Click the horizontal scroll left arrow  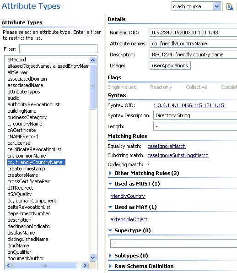tap(9, 265)
